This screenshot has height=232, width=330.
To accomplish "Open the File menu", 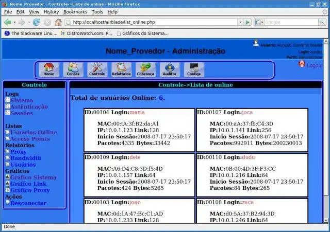I will (x=8, y=12).
